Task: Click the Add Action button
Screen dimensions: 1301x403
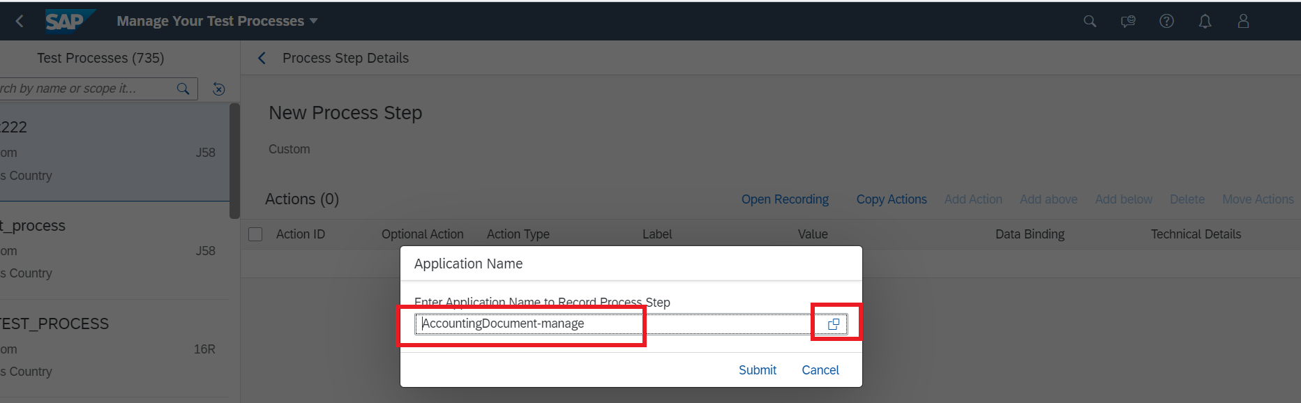Action: tap(973, 199)
